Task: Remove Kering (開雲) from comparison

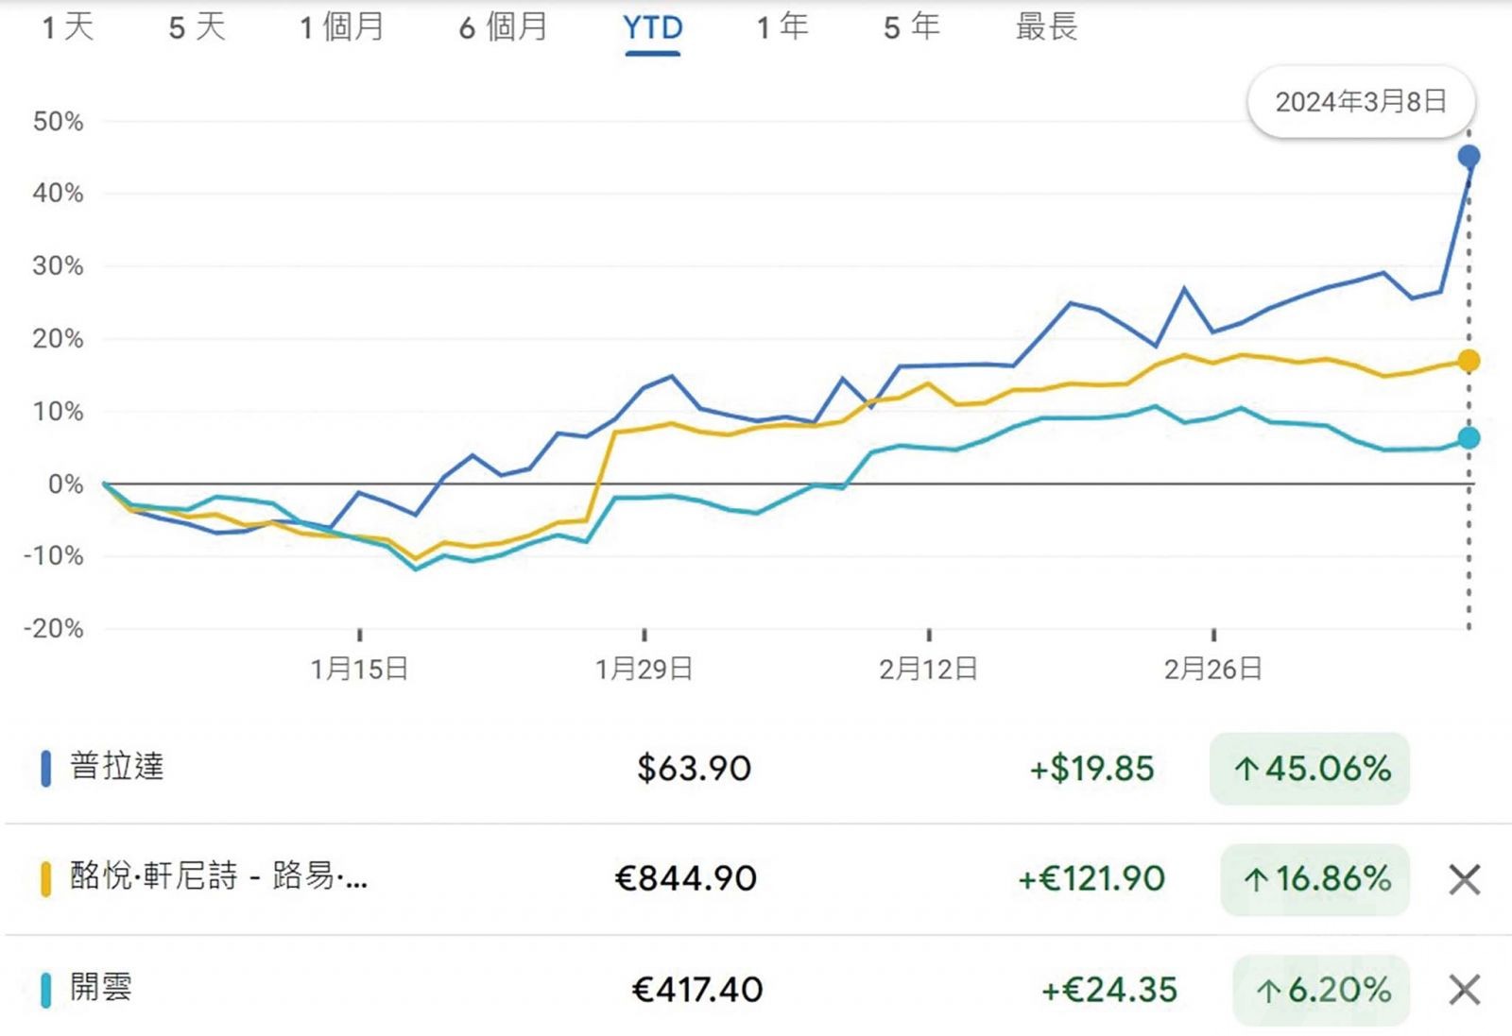Action: 1464,990
